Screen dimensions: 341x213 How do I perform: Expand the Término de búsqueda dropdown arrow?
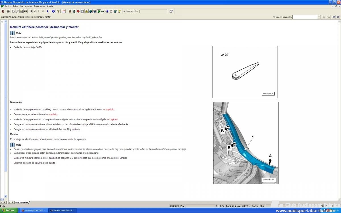[x=319, y=17]
